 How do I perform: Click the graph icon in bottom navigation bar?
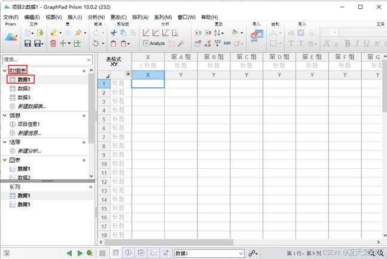pyautogui.click(x=154, y=252)
